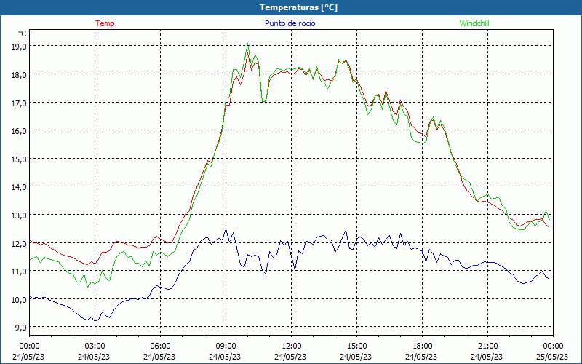Click the 12:00 time axis label
This screenshot has width=582, height=364.
pyautogui.click(x=291, y=347)
